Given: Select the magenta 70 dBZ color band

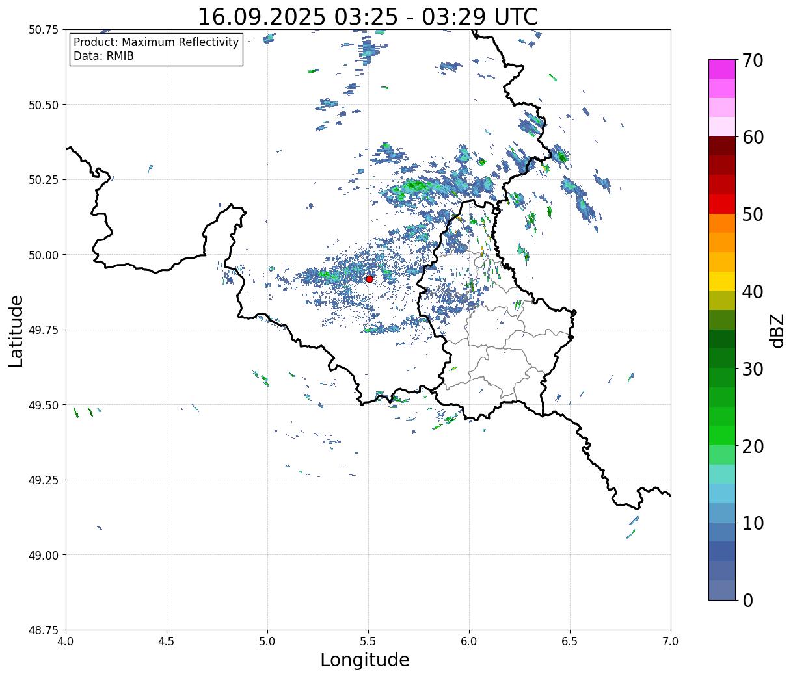Looking at the screenshot, I should 722,69.
